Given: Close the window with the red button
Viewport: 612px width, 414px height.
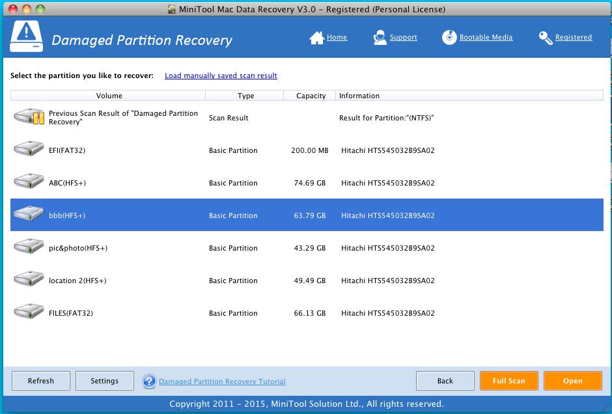Looking at the screenshot, I should [x=13, y=9].
